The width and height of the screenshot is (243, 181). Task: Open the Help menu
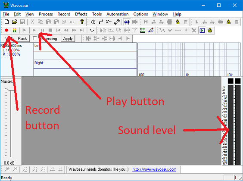click(x=177, y=14)
